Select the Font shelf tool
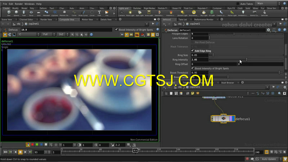Viewport: 288px width, 162px height. (x=99, y=13)
